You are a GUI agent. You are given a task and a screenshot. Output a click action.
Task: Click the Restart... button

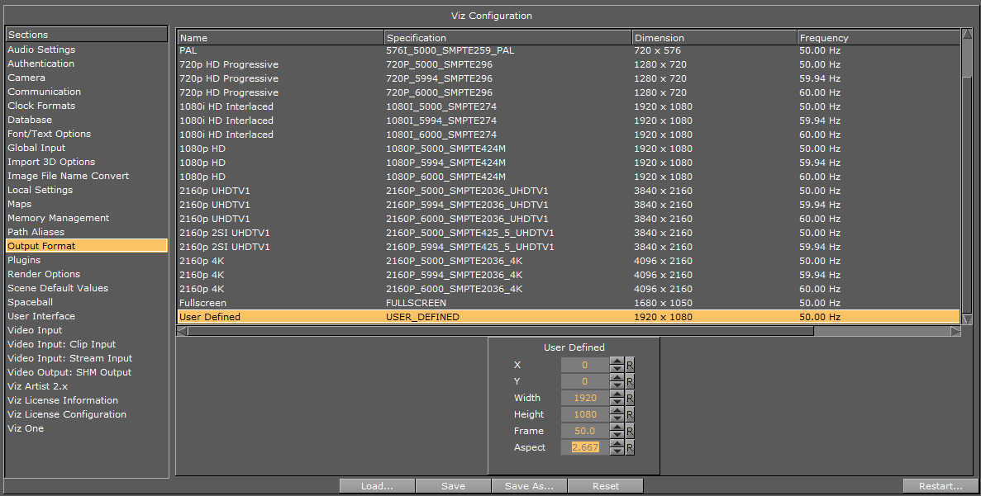click(x=941, y=486)
